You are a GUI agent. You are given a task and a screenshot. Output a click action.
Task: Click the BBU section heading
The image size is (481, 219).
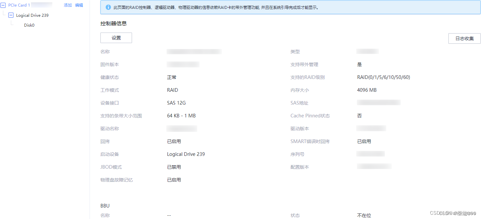coord(105,206)
